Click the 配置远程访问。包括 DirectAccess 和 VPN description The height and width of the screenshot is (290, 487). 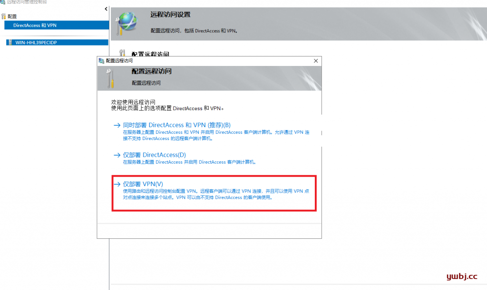tap(194, 31)
